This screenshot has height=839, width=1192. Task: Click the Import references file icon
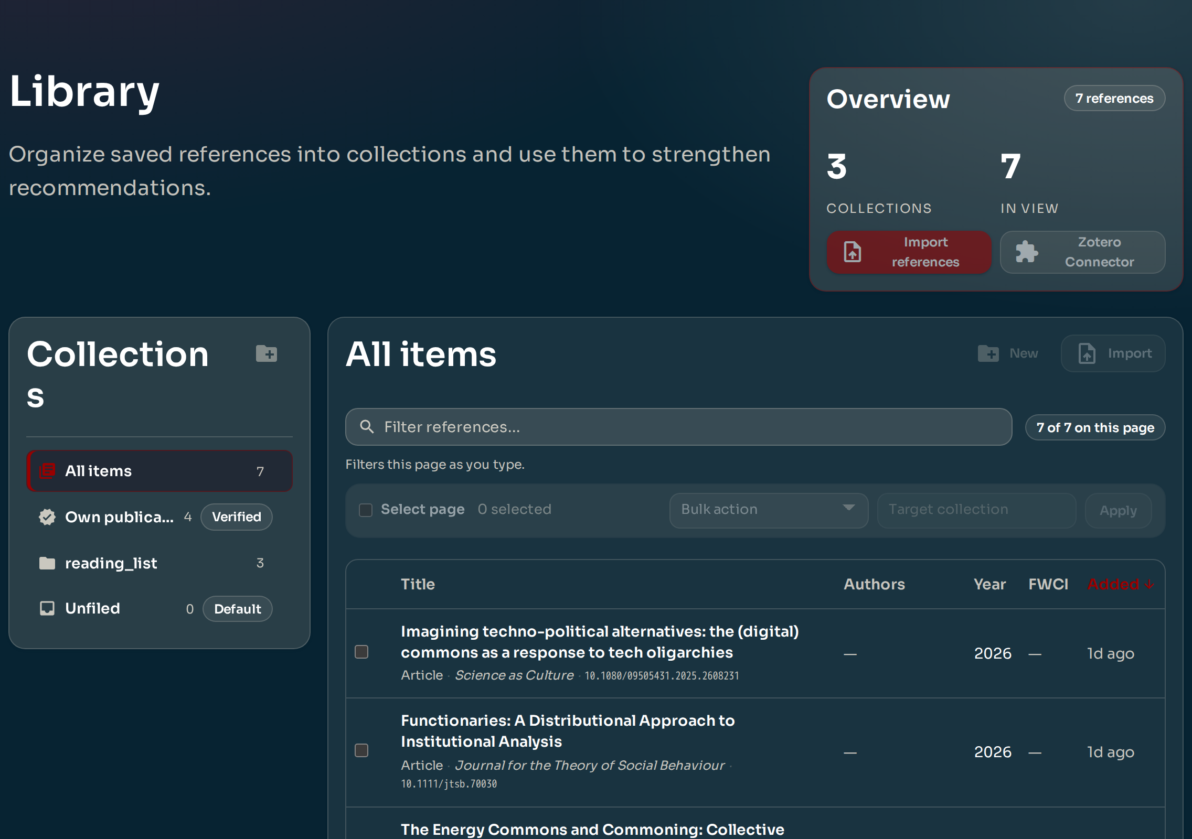(852, 252)
